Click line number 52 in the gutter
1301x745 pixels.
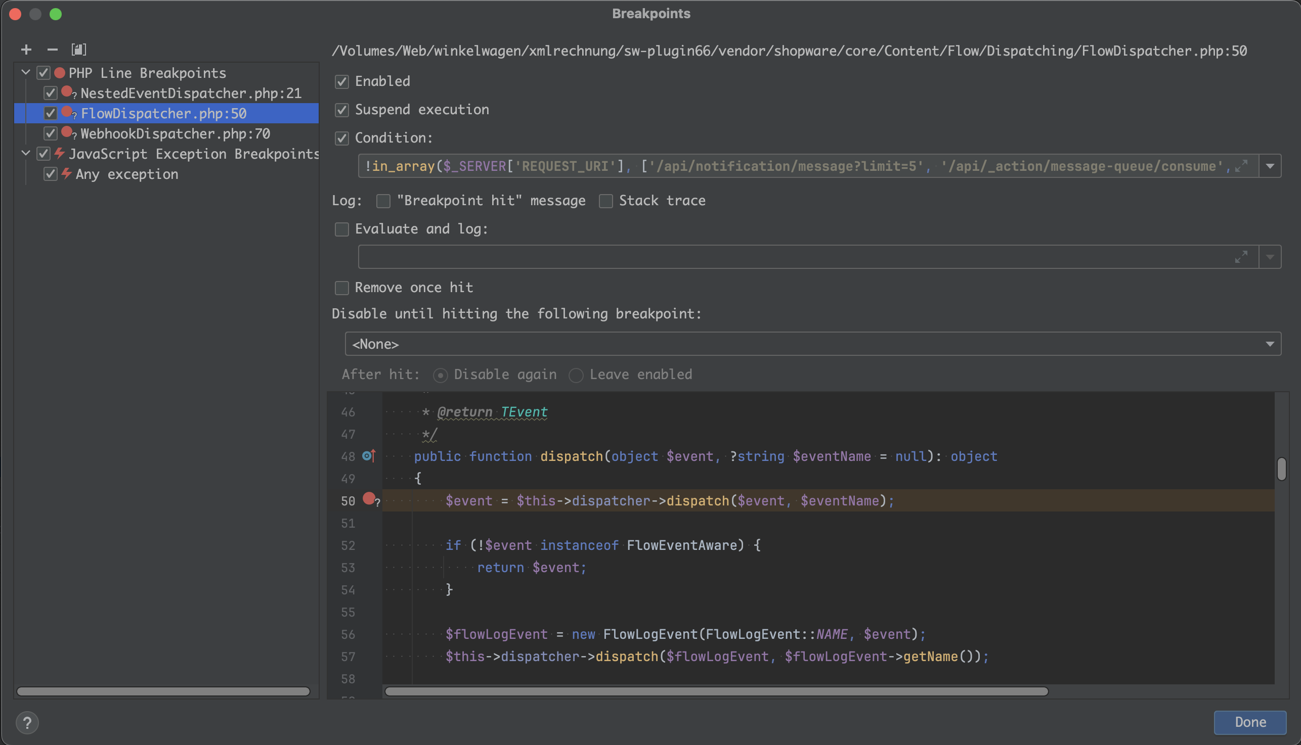click(x=348, y=545)
